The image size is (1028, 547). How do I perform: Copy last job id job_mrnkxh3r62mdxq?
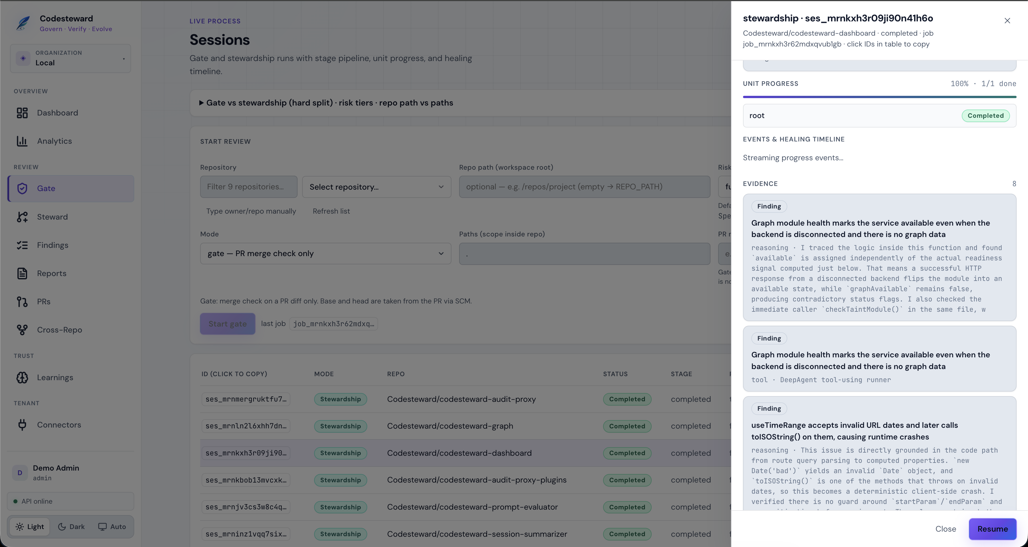tap(334, 324)
